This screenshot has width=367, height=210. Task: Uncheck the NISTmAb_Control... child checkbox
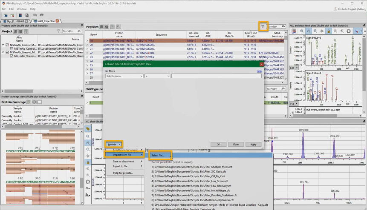tap(12, 48)
